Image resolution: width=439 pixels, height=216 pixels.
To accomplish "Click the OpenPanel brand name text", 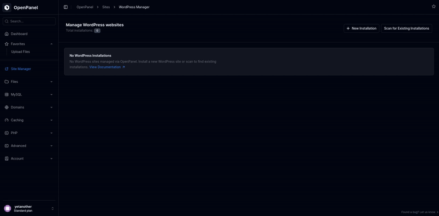I will click(26, 8).
